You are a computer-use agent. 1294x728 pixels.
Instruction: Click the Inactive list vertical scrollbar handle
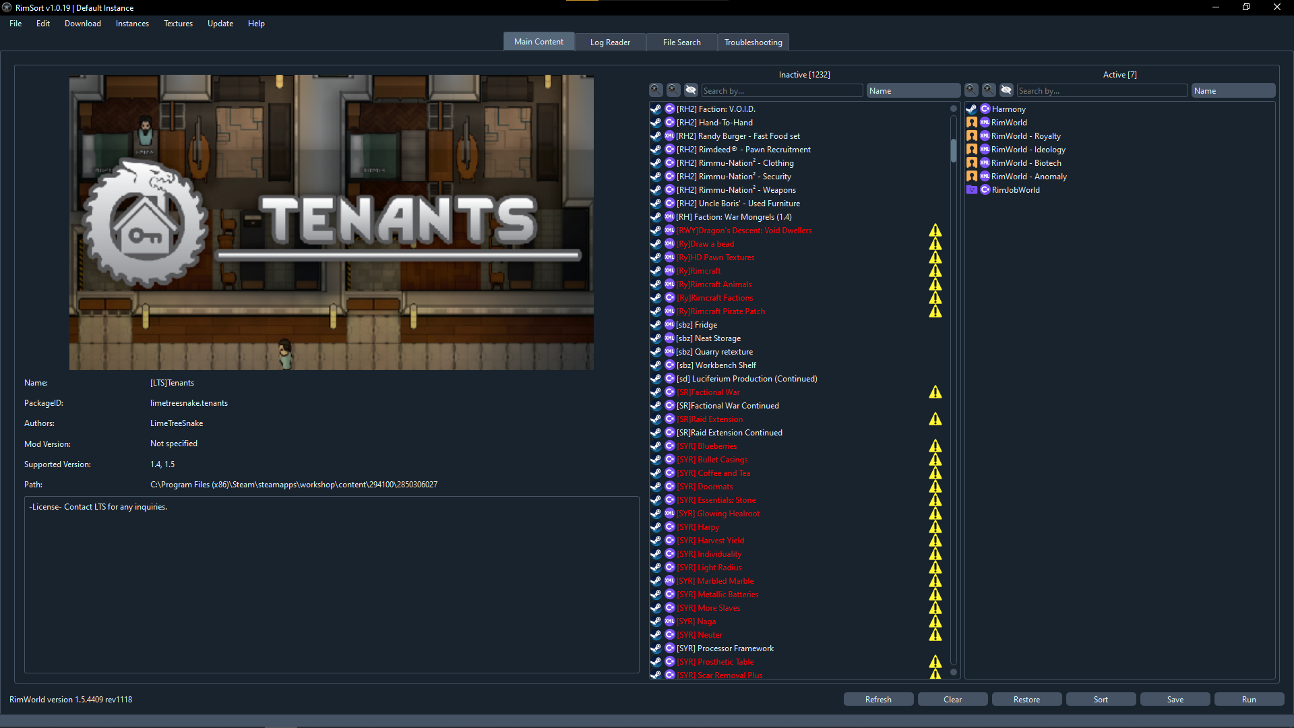953,150
